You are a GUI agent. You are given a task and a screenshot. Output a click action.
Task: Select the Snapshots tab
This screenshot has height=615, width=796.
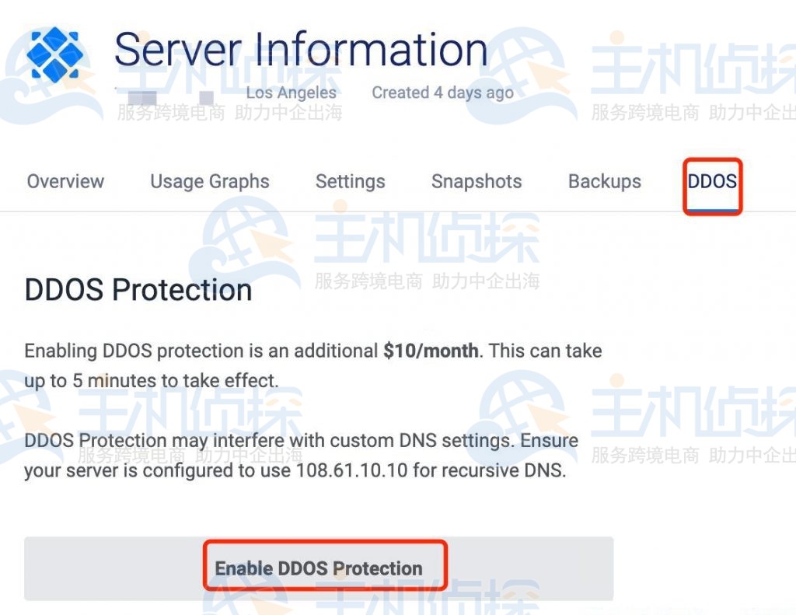477,182
